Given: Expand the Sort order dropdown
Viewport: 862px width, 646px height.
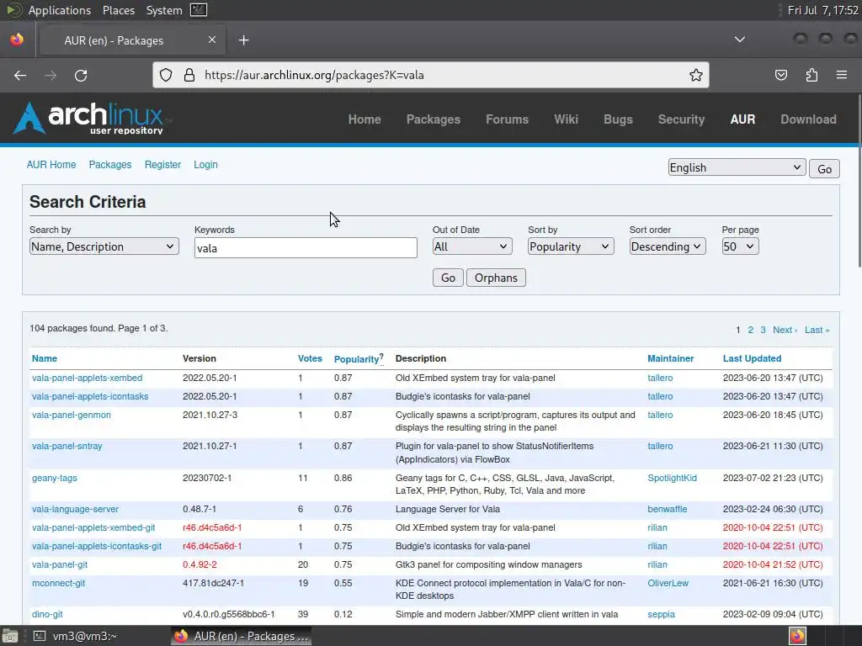Looking at the screenshot, I should point(668,246).
